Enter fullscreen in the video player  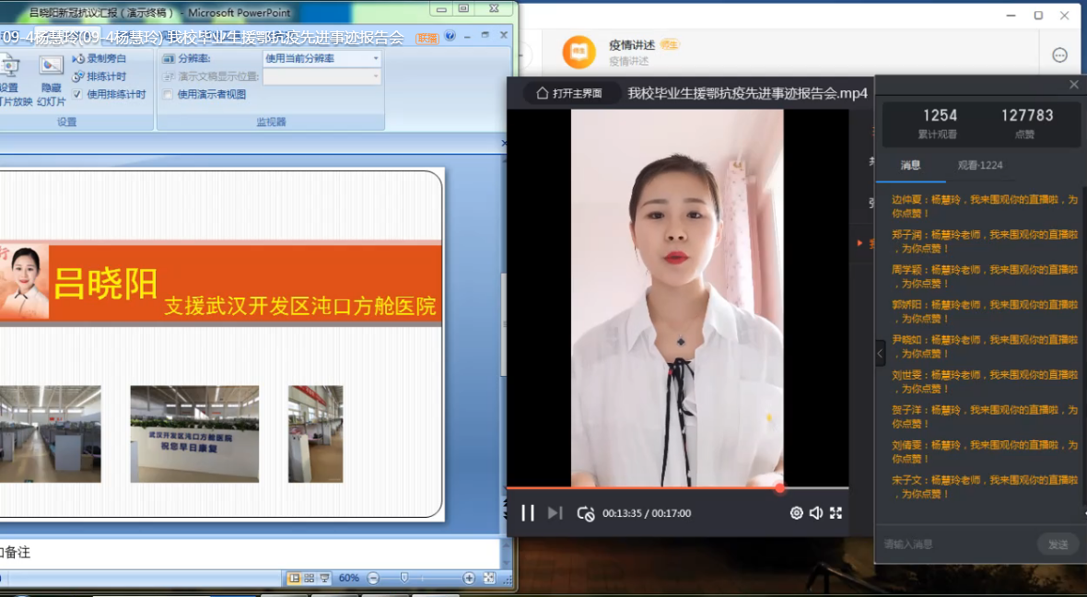click(836, 513)
